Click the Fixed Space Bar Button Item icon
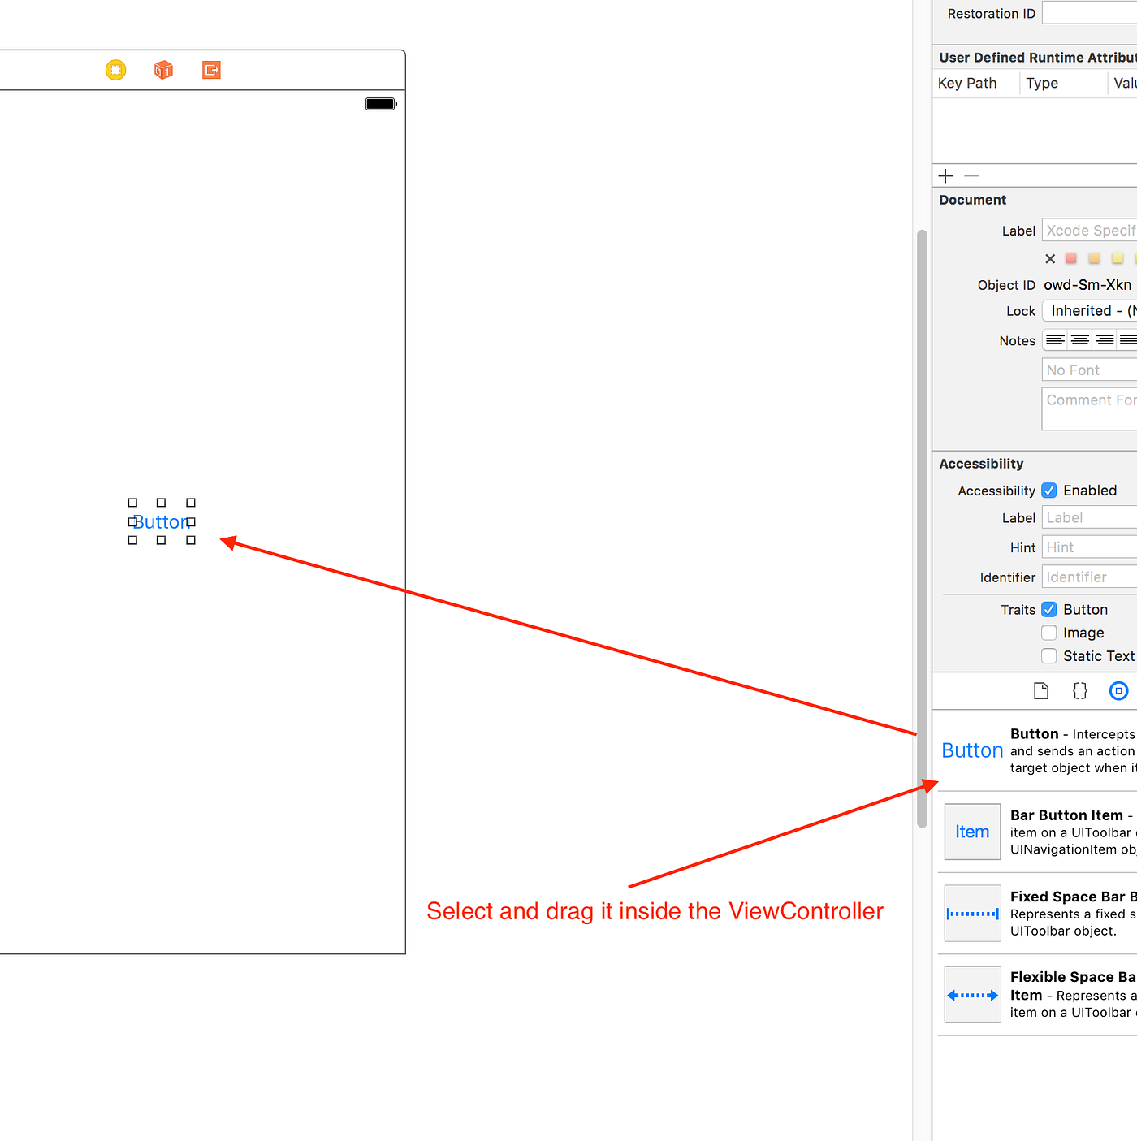The image size is (1137, 1141). (972, 913)
